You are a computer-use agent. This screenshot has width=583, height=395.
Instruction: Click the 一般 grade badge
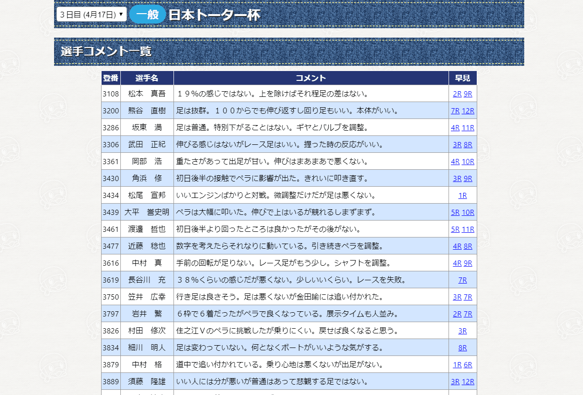(x=148, y=15)
